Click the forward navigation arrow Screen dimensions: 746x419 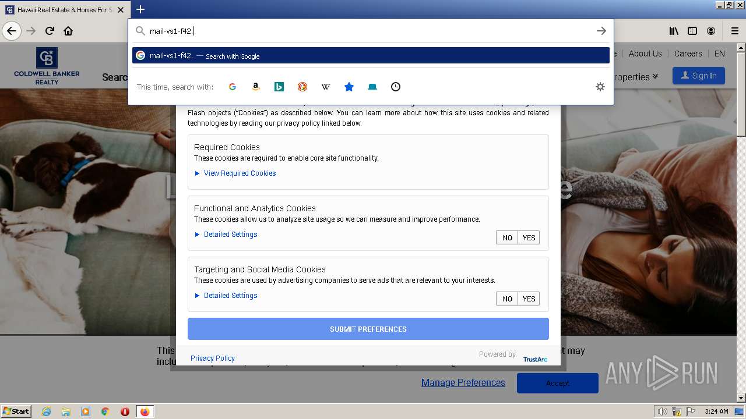pos(31,31)
